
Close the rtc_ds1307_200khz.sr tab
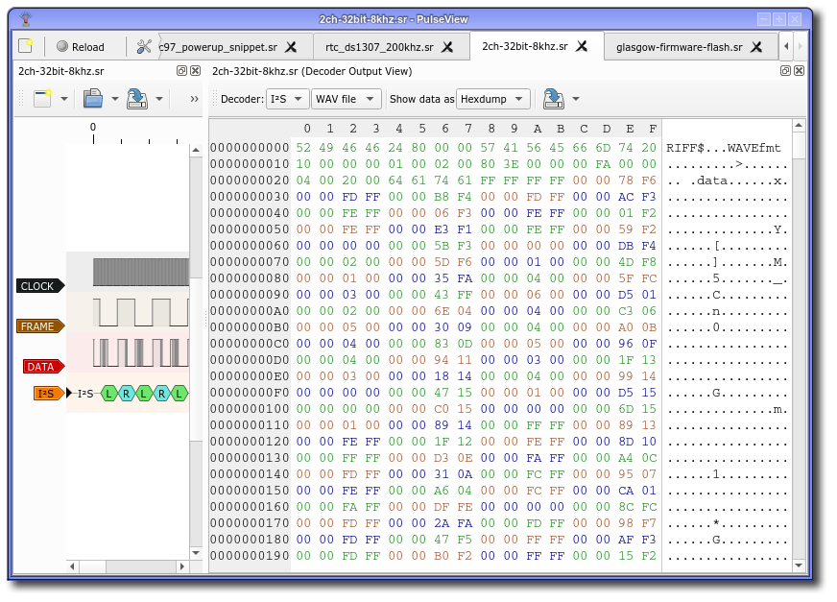(x=447, y=47)
